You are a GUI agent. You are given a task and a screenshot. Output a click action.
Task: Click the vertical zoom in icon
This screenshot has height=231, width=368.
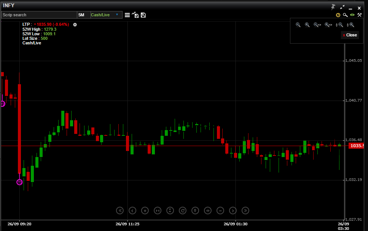click(x=350, y=25)
